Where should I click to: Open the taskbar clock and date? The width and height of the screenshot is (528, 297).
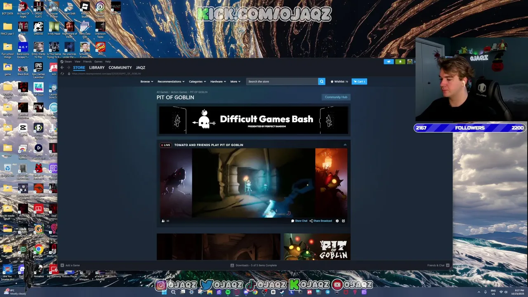[x=518, y=292]
